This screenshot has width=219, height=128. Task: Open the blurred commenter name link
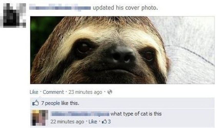click(x=80, y=114)
